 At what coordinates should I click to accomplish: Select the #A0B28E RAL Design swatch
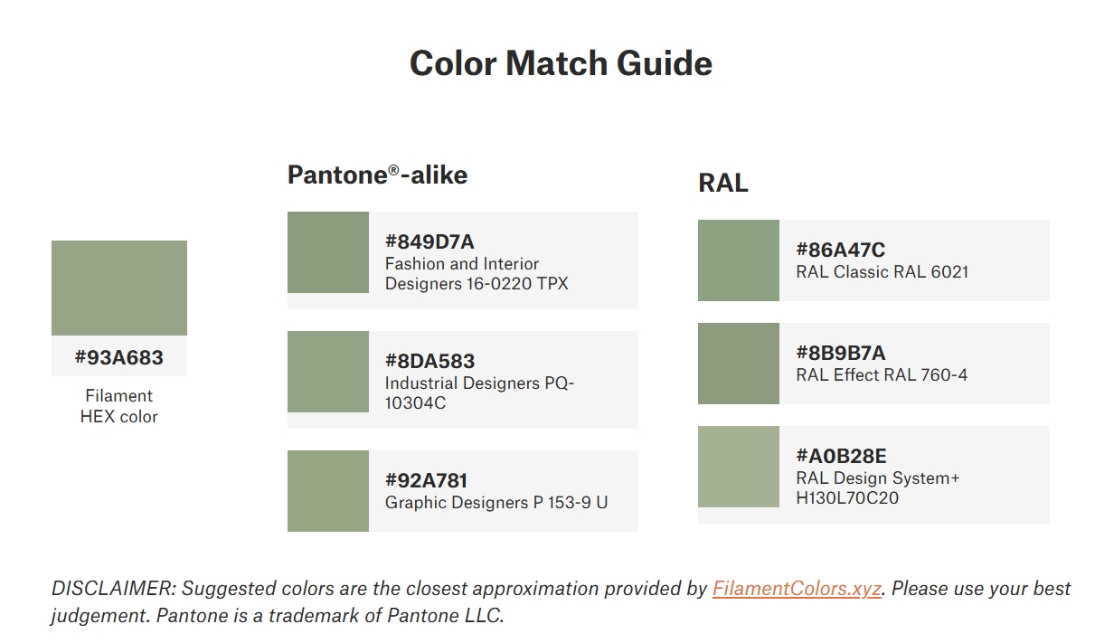(739, 467)
